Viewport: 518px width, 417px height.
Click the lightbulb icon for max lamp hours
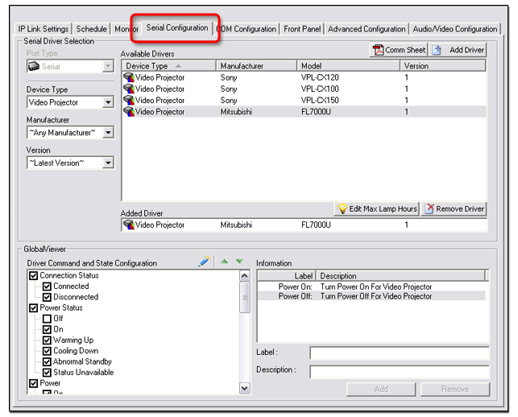click(342, 209)
